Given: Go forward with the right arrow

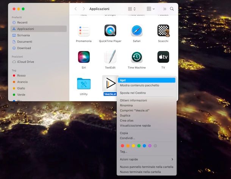Looking at the screenshot, I should [84, 9].
